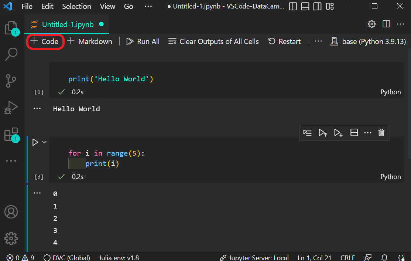Open the Search panel

coord(11,54)
